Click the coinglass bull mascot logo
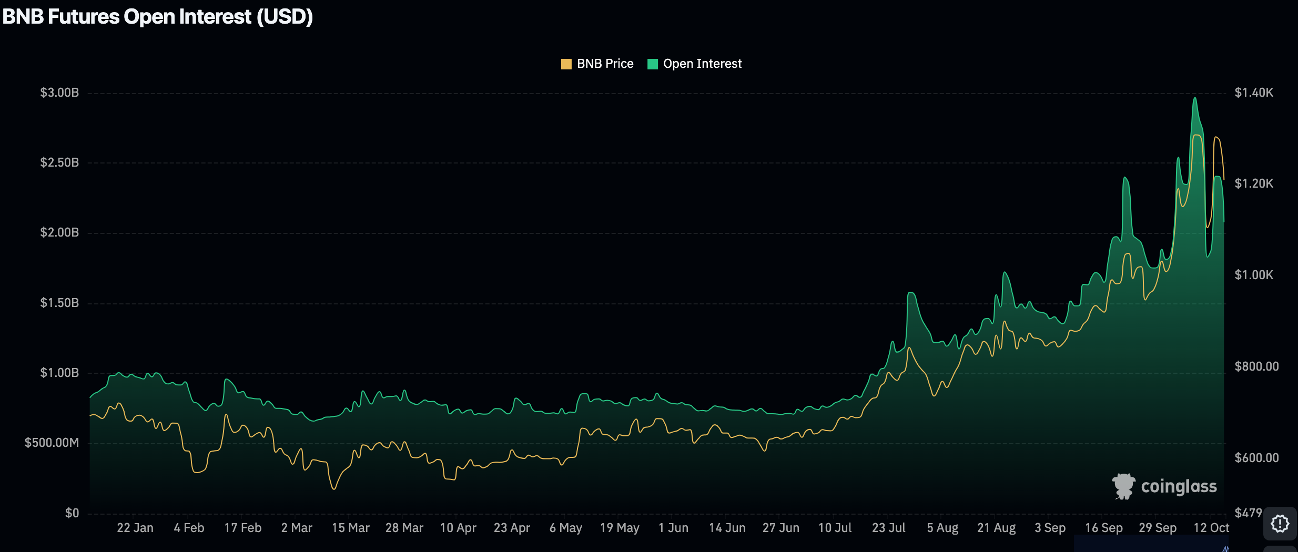The height and width of the screenshot is (552, 1298). [1123, 486]
